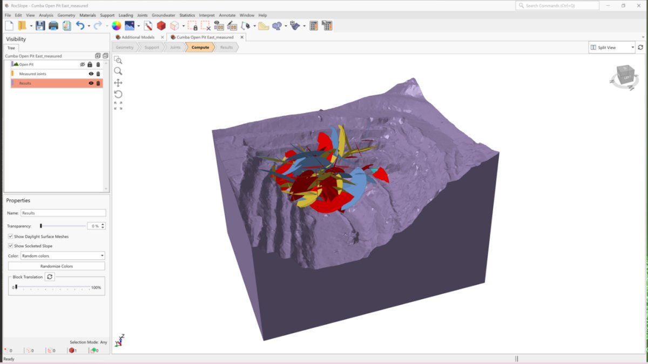This screenshot has height=364, width=648.
Task: Expand the new file dropdown arrow in the toolbar
Action: click(x=31, y=26)
